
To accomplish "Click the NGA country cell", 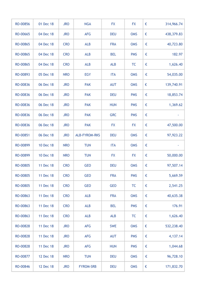I will [88, 24].
